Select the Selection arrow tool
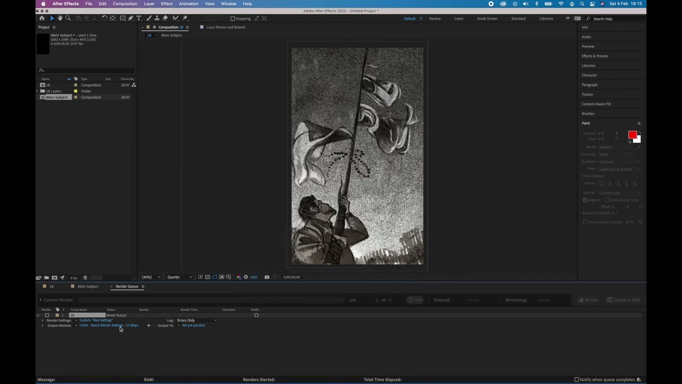This screenshot has width=682, height=384. coord(52,18)
